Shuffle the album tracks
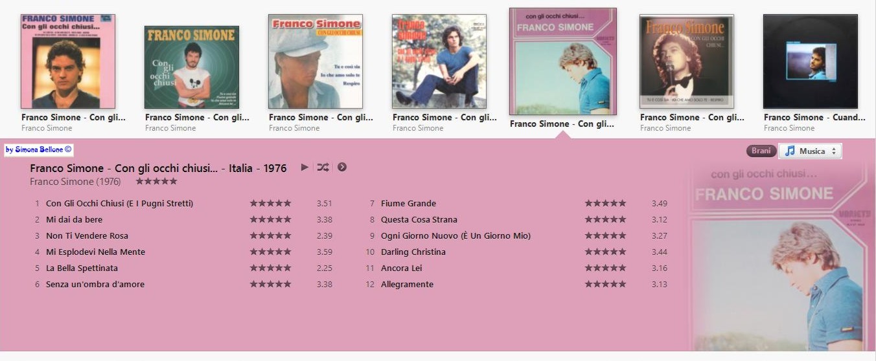This screenshot has width=876, height=361. point(323,168)
